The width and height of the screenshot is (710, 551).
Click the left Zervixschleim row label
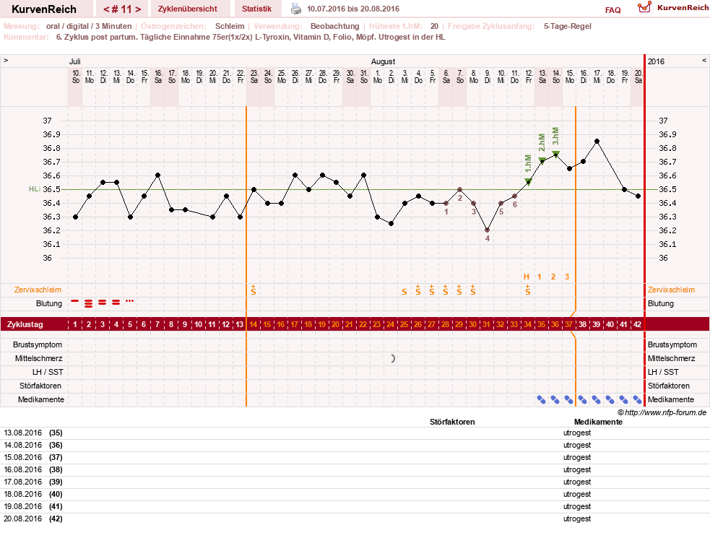(38, 290)
